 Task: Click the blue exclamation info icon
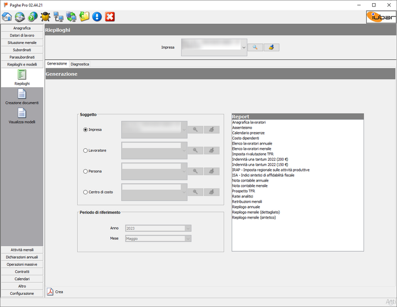click(97, 17)
